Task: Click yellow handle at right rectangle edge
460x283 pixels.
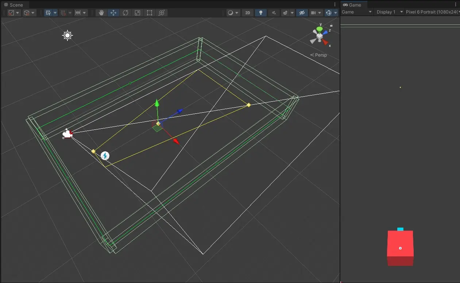Action: tap(249, 105)
